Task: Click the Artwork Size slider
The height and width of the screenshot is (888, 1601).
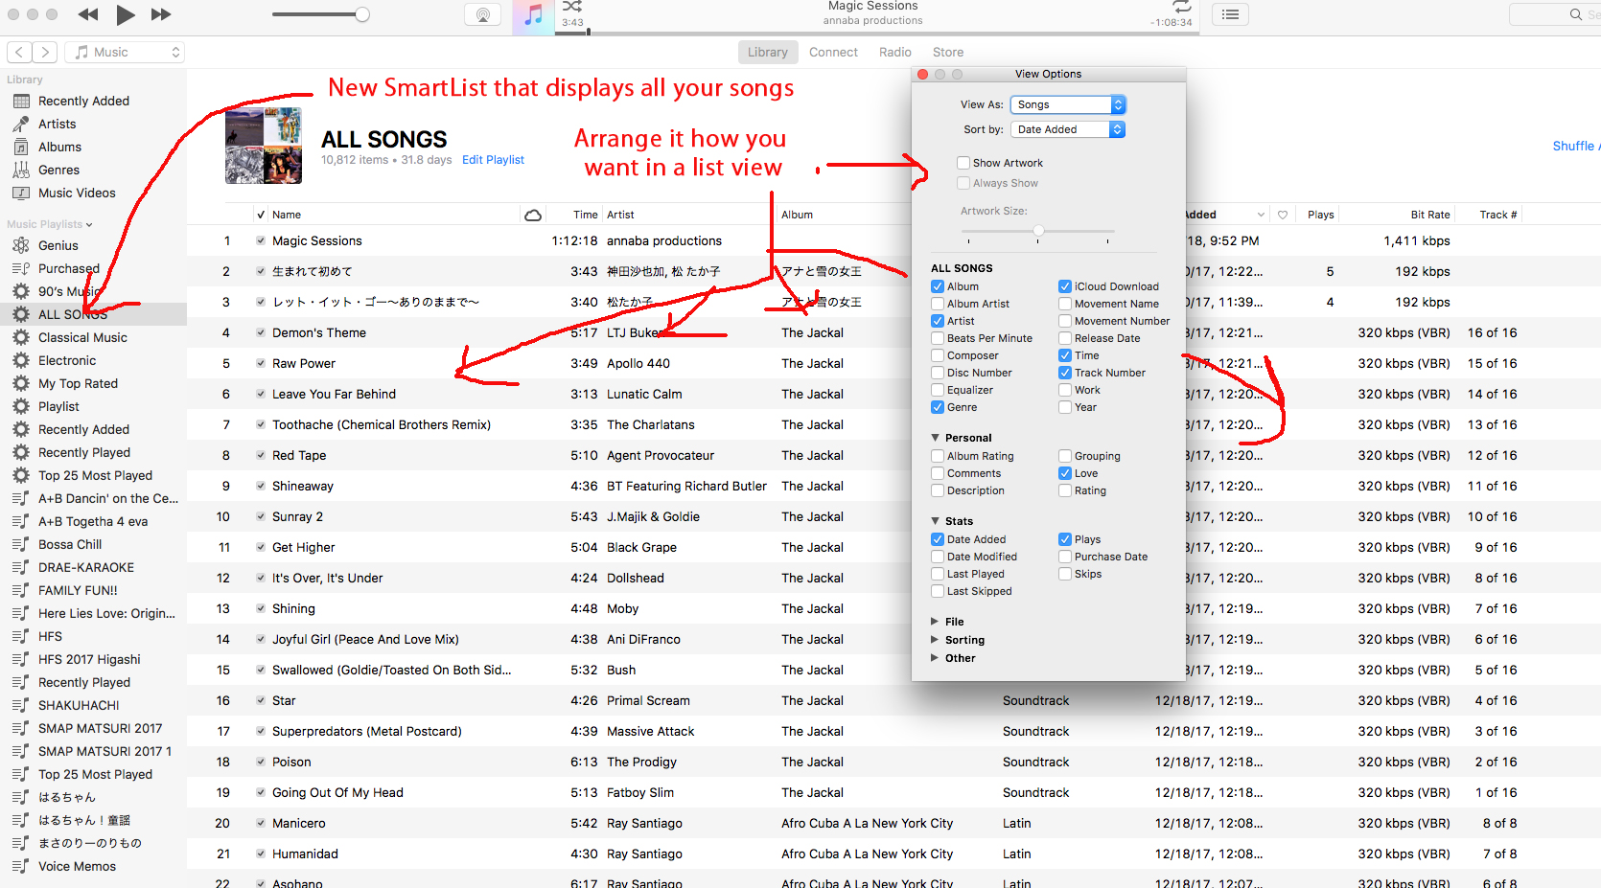Action: tap(1038, 231)
